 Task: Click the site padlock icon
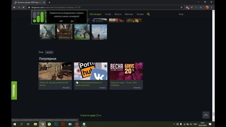click(29, 7)
